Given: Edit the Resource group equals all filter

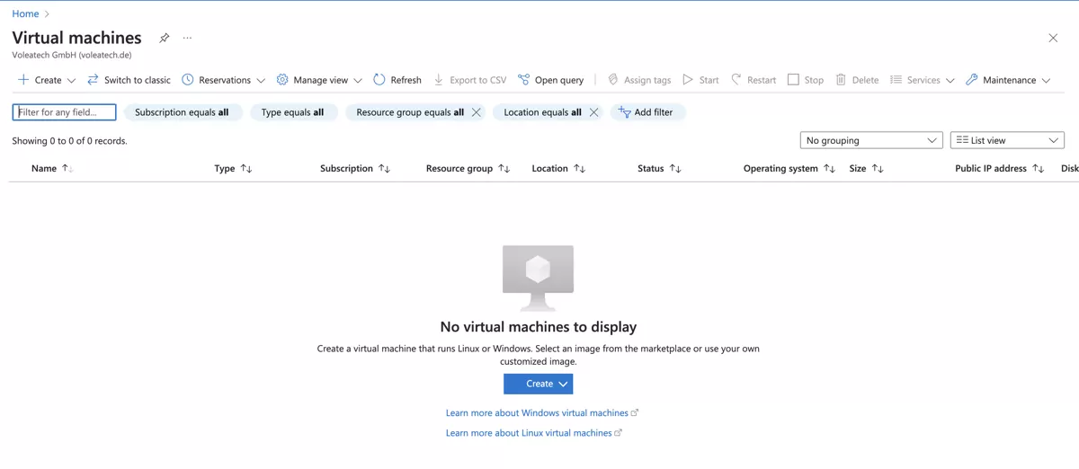Looking at the screenshot, I should pos(410,112).
